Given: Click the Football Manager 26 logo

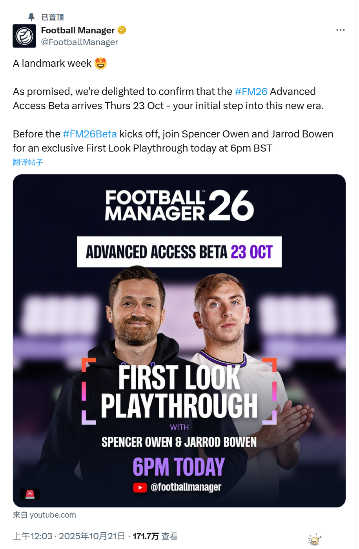Looking at the screenshot, I should 179,205.
